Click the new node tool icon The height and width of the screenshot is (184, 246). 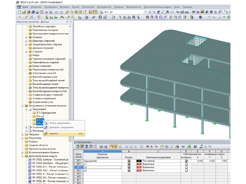tap(20, 17)
